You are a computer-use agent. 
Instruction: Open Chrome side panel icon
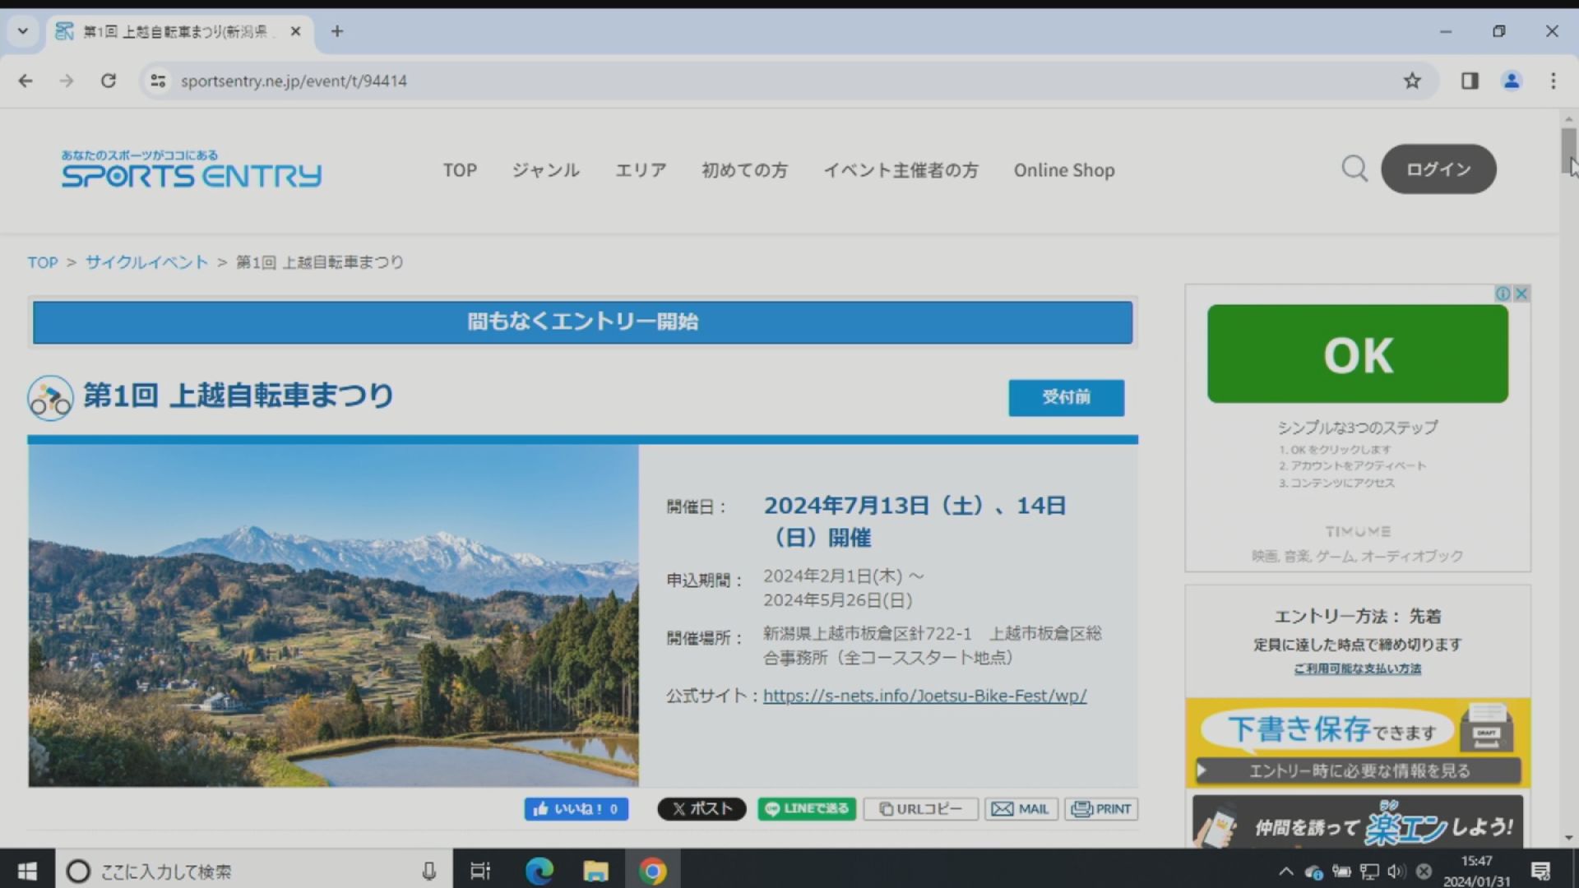coord(1470,81)
